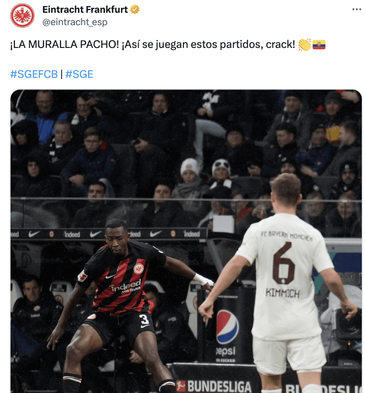
Task: Open the three-dot more options menu
Action: (x=356, y=9)
